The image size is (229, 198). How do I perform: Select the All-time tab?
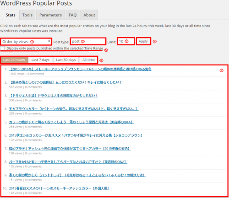click(88, 60)
